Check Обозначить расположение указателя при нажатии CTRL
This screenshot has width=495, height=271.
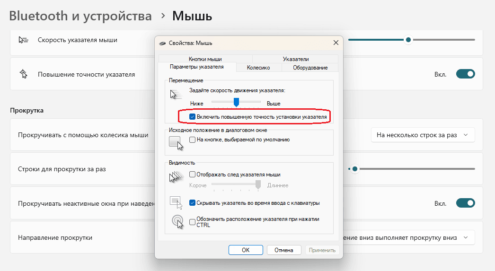(x=192, y=222)
